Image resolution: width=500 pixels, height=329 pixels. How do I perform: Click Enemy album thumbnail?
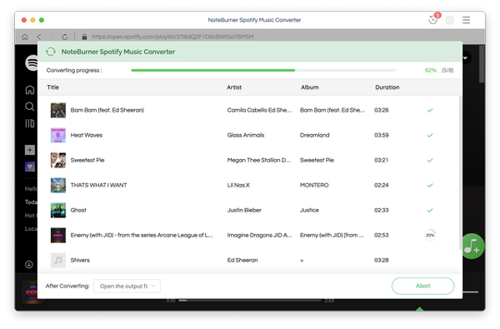click(58, 235)
